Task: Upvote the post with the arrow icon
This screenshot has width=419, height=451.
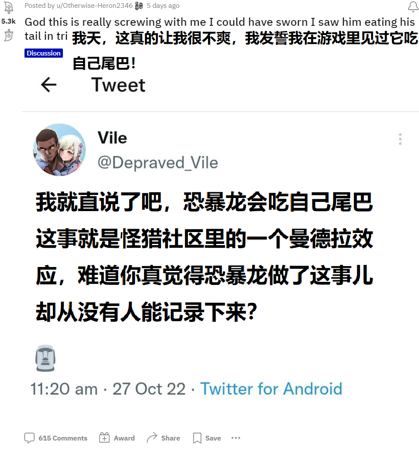Action: 9,8
